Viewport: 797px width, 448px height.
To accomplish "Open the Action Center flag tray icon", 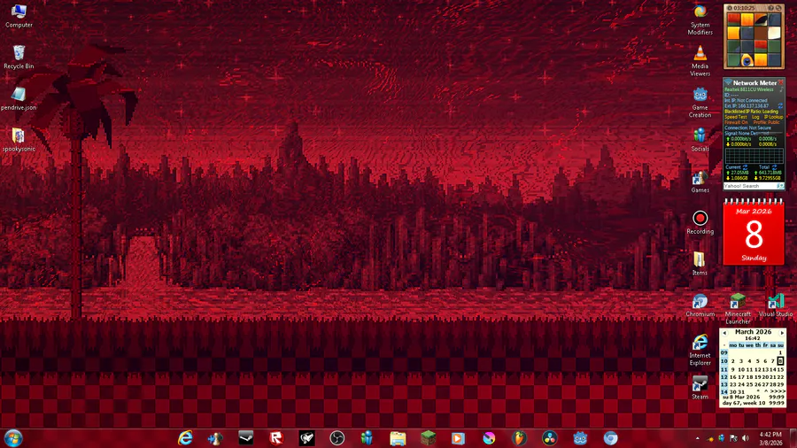I will (733, 438).
